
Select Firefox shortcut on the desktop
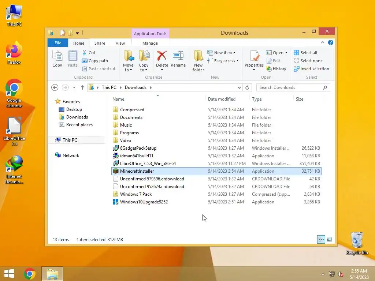(14, 53)
